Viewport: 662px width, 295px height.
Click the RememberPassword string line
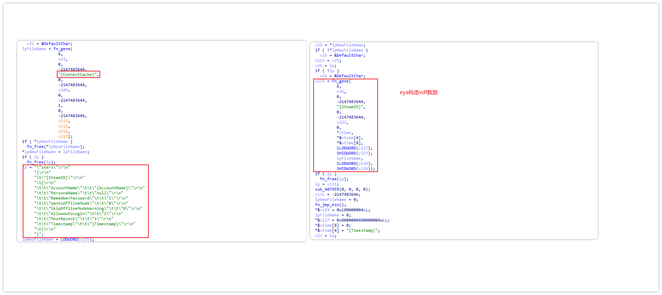(x=81, y=198)
